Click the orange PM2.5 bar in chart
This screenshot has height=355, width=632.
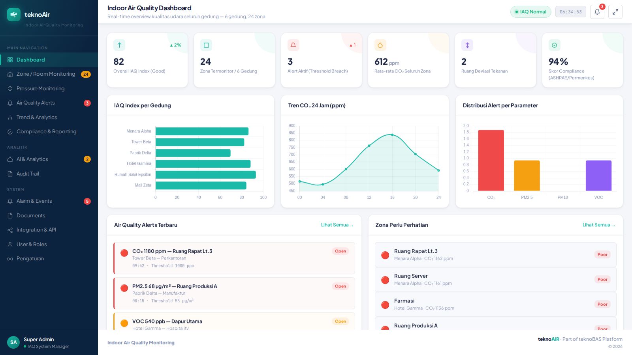tap(527, 176)
